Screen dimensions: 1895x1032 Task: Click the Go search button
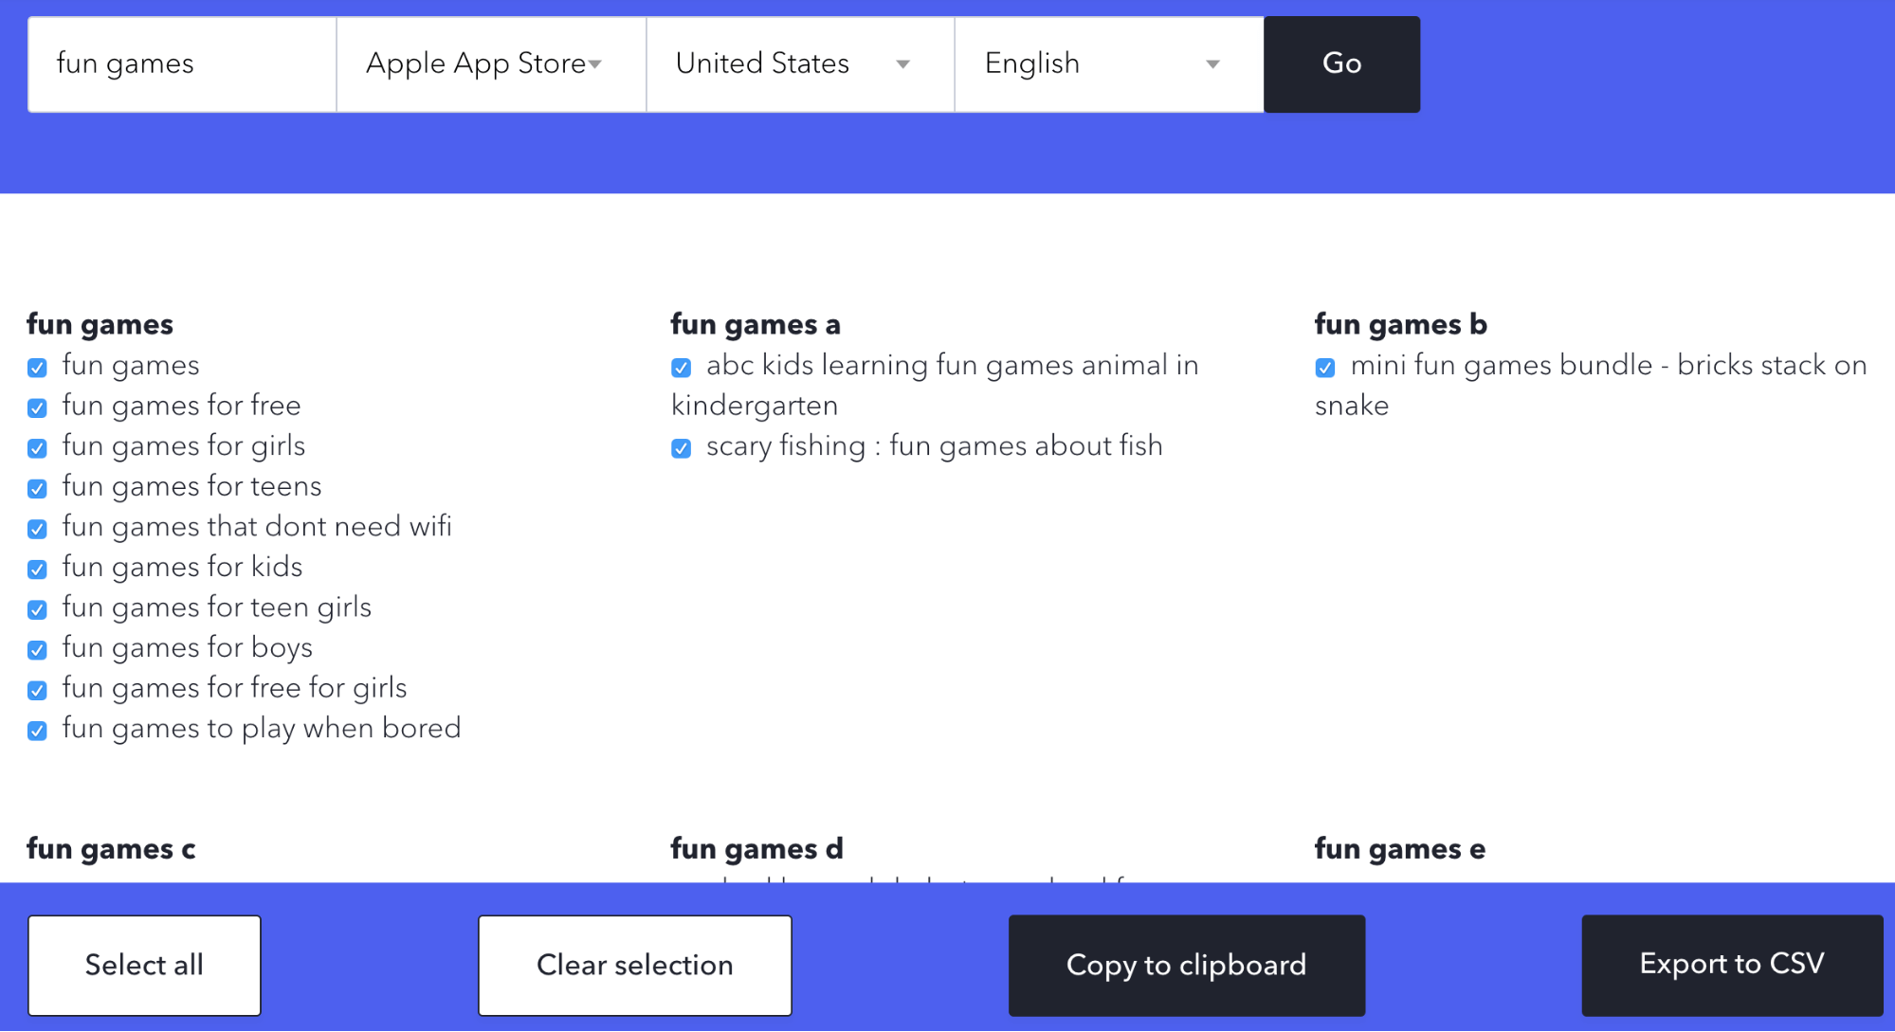[1340, 63]
